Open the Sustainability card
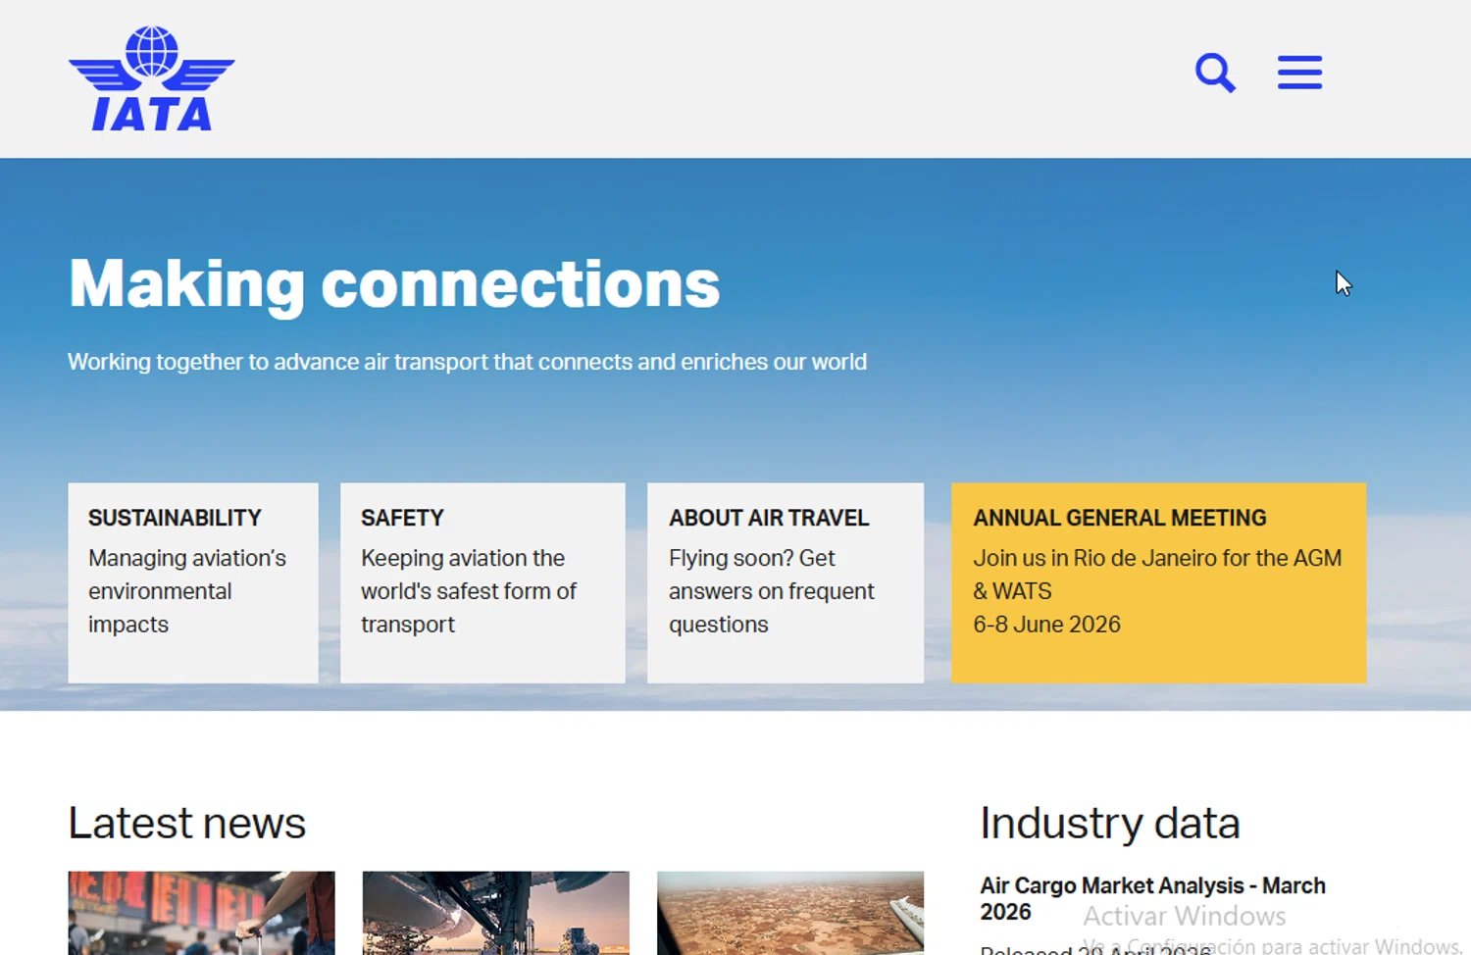Screen dimensions: 1471x955 (x=193, y=582)
